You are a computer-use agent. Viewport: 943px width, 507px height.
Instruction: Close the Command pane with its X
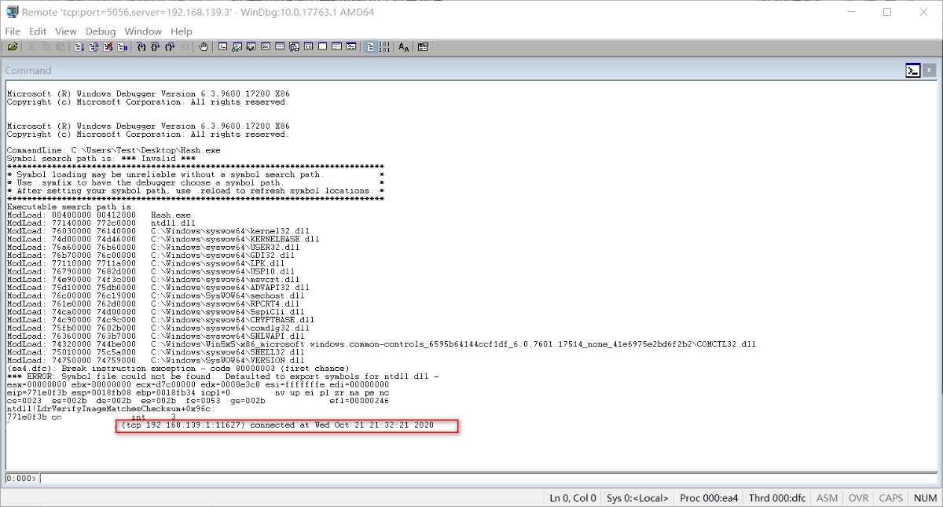coord(929,70)
